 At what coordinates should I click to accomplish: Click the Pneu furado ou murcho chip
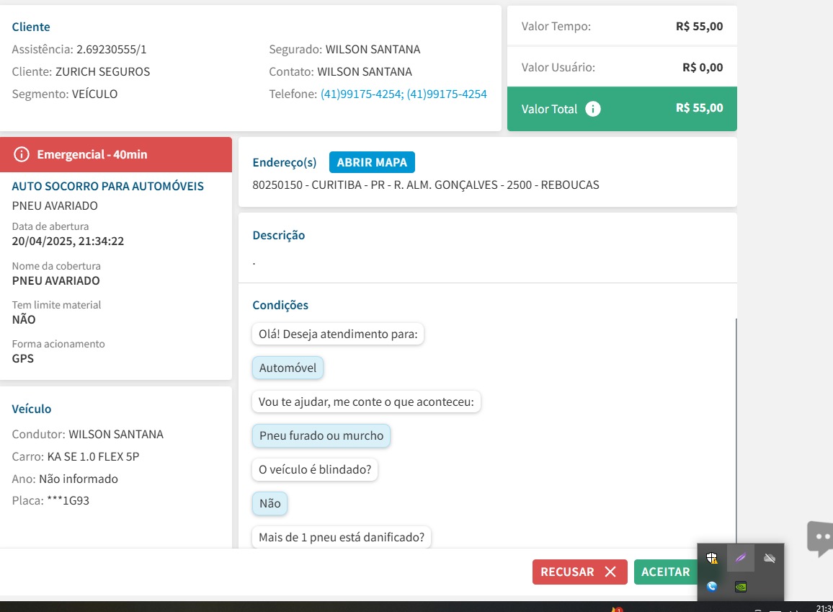(321, 435)
